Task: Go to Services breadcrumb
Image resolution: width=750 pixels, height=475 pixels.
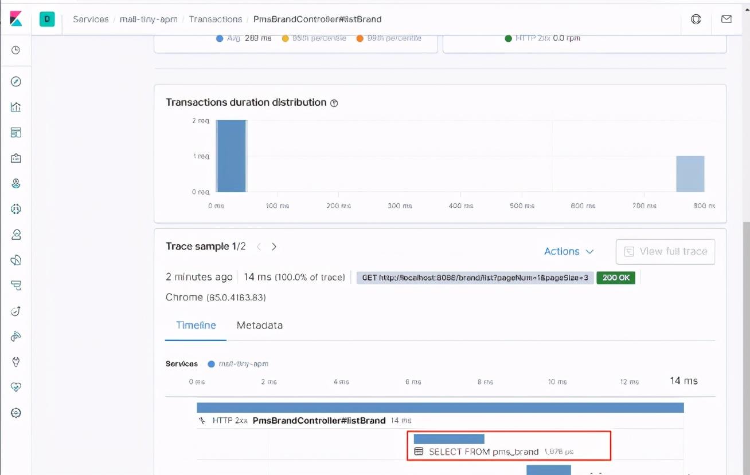Action: (91, 19)
